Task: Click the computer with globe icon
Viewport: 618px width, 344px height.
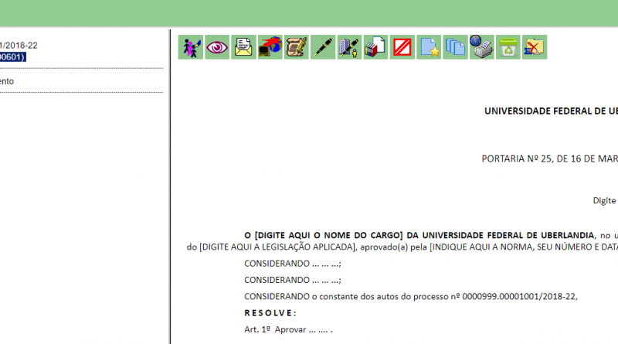Action: click(x=270, y=47)
